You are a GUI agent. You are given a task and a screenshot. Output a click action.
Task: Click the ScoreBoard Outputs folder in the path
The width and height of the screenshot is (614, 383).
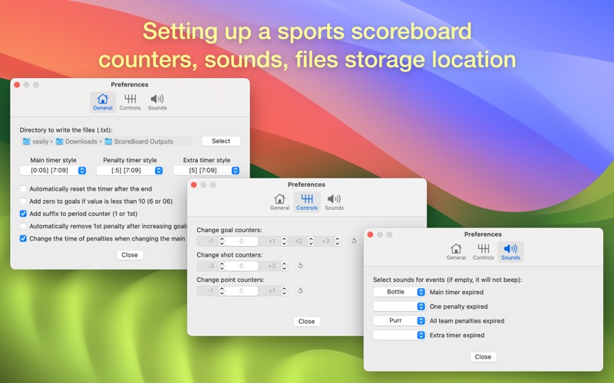click(x=139, y=142)
